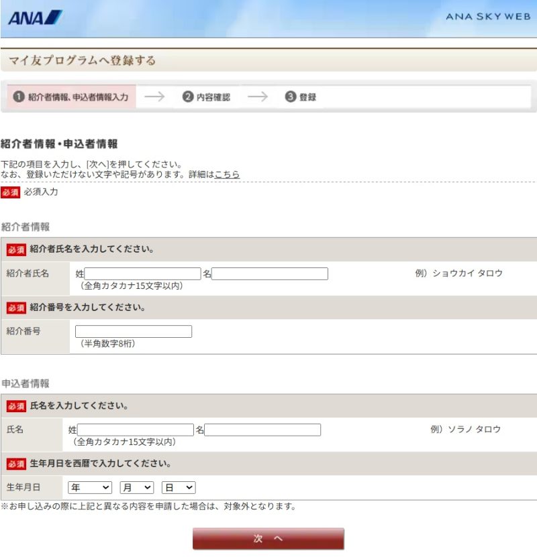
Task: Focus the applicant 氏名 名 input field
Action: tap(262, 430)
